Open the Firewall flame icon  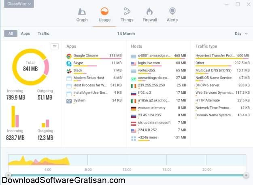pyautogui.click(x=149, y=11)
